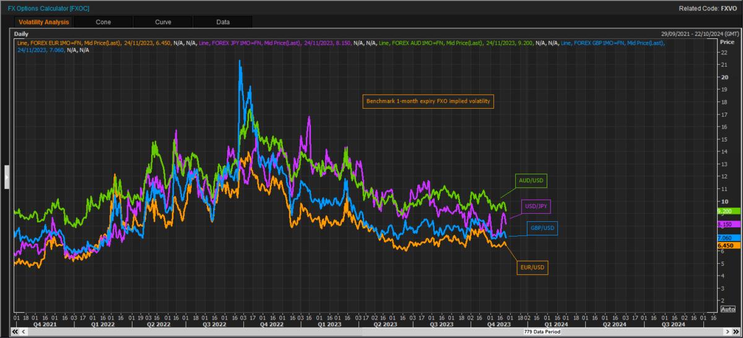
Task: Select the green 9.200 AUD price tag
Action: [725, 211]
